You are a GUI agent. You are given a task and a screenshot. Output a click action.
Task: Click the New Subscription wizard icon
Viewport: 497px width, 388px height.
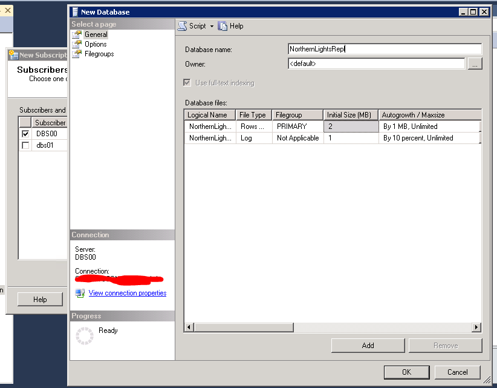click(13, 55)
